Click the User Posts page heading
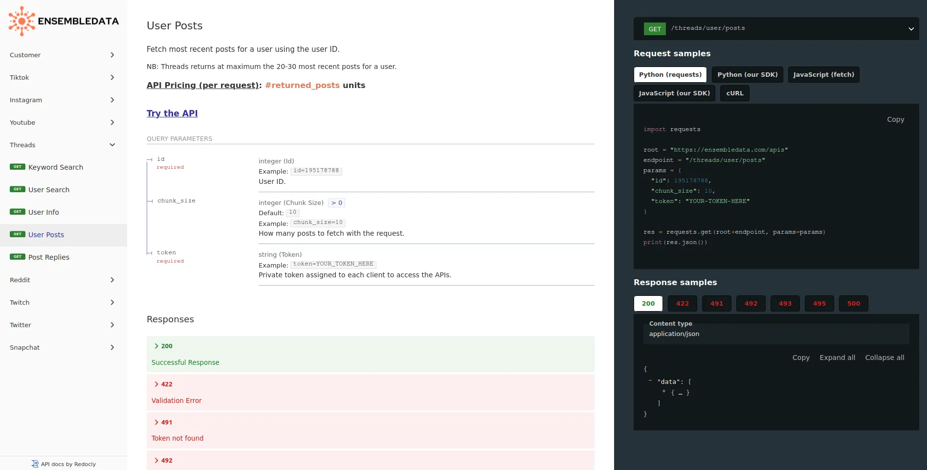The height and width of the screenshot is (470, 927). 175,25
